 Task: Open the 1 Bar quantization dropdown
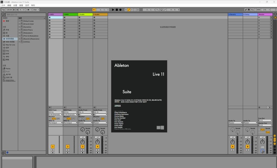tap(36, 10)
